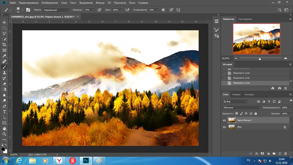Select the Eraser tool
The height and width of the screenshot is (165, 293).
coord(4,84)
